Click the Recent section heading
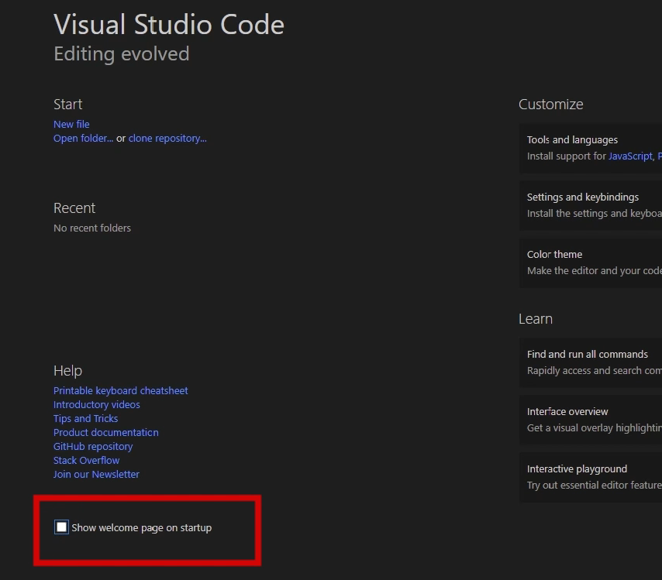This screenshot has height=580, width=662. pos(74,208)
